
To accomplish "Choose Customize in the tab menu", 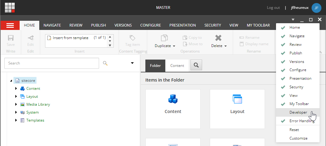I will pos(298,138).
